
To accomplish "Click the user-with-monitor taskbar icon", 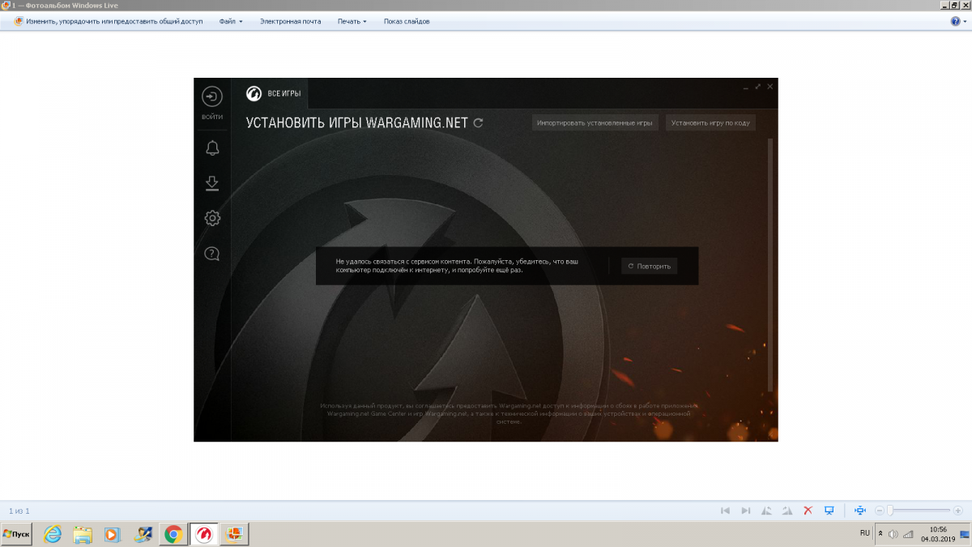I will (143, 534).
